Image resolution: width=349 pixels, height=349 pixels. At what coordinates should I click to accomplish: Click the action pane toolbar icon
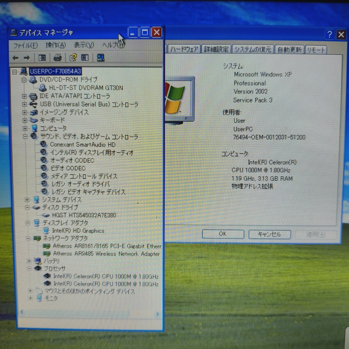point(85,58)
